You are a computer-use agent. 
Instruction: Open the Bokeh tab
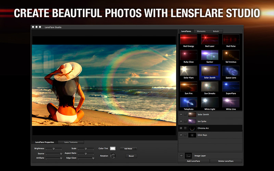coord(216,31)
